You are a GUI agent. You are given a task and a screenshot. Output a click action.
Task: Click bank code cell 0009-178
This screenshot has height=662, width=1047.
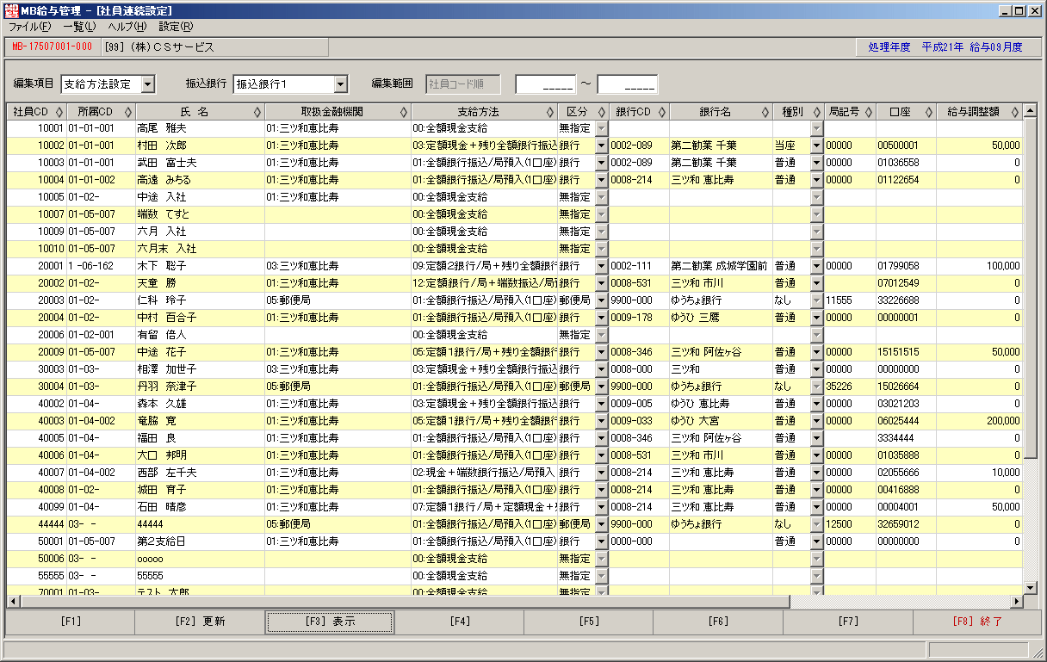coord(639,318)
